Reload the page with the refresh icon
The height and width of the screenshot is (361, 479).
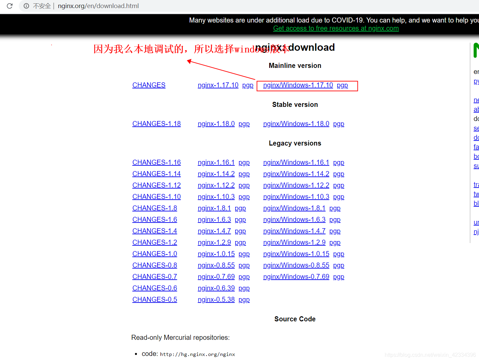click(9, 6)
